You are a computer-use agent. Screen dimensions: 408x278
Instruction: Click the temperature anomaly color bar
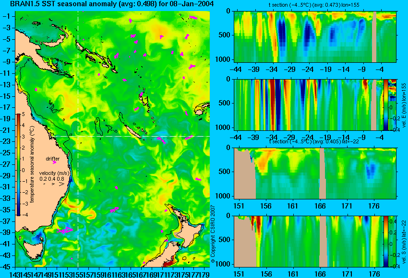(x=19, y=164)
